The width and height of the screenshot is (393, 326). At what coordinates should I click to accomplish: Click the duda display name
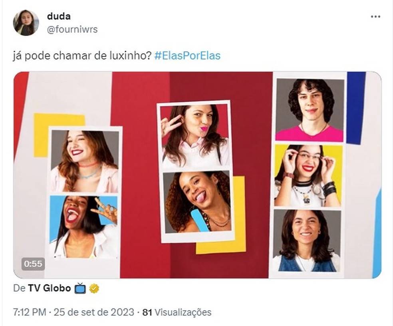[59, 16]
